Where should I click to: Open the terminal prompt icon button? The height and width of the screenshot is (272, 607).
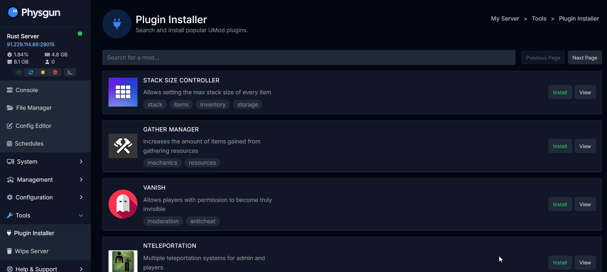pos(70,72)
